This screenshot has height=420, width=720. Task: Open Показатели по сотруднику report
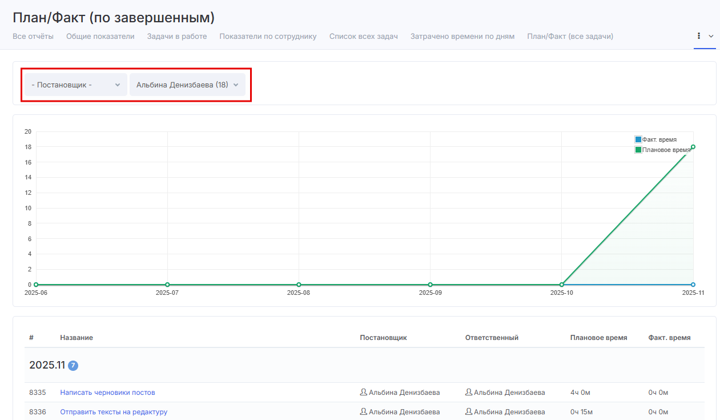pos(268,37)
